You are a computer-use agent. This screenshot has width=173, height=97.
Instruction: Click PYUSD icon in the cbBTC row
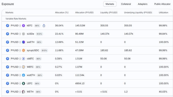(x=7, y=59)
